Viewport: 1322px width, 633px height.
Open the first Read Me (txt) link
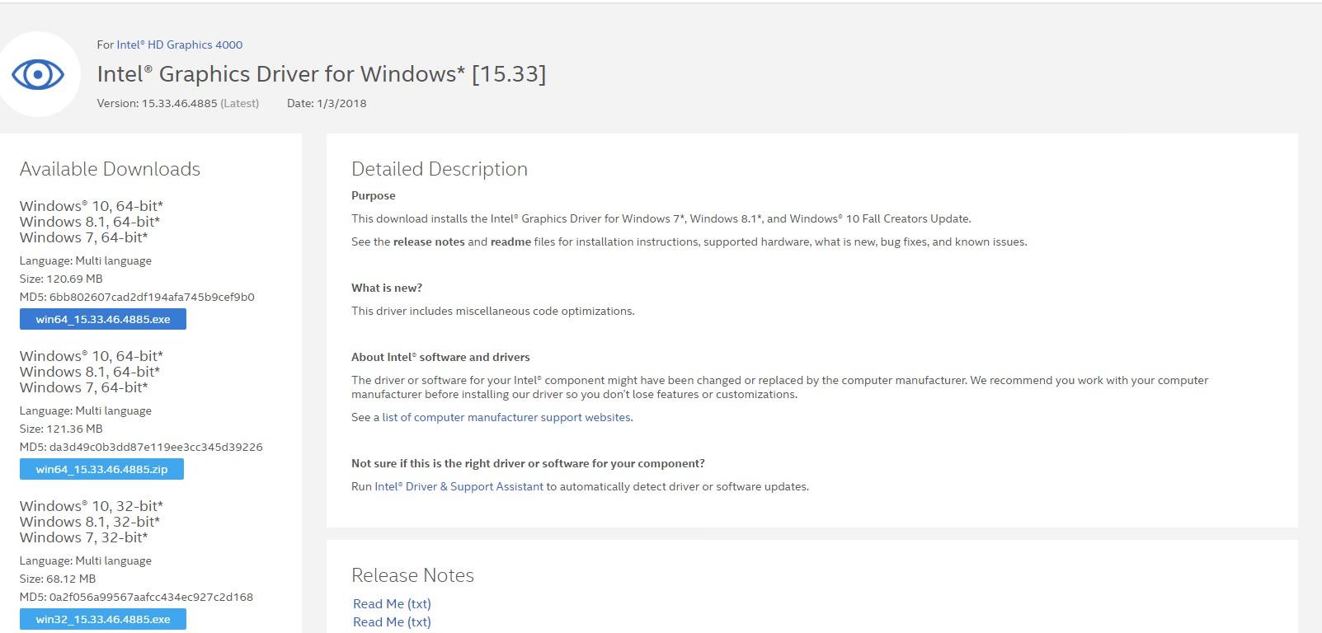point(392,603)
